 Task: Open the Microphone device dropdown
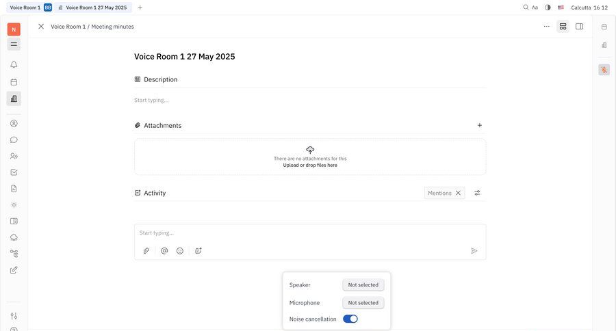(363, 302)
